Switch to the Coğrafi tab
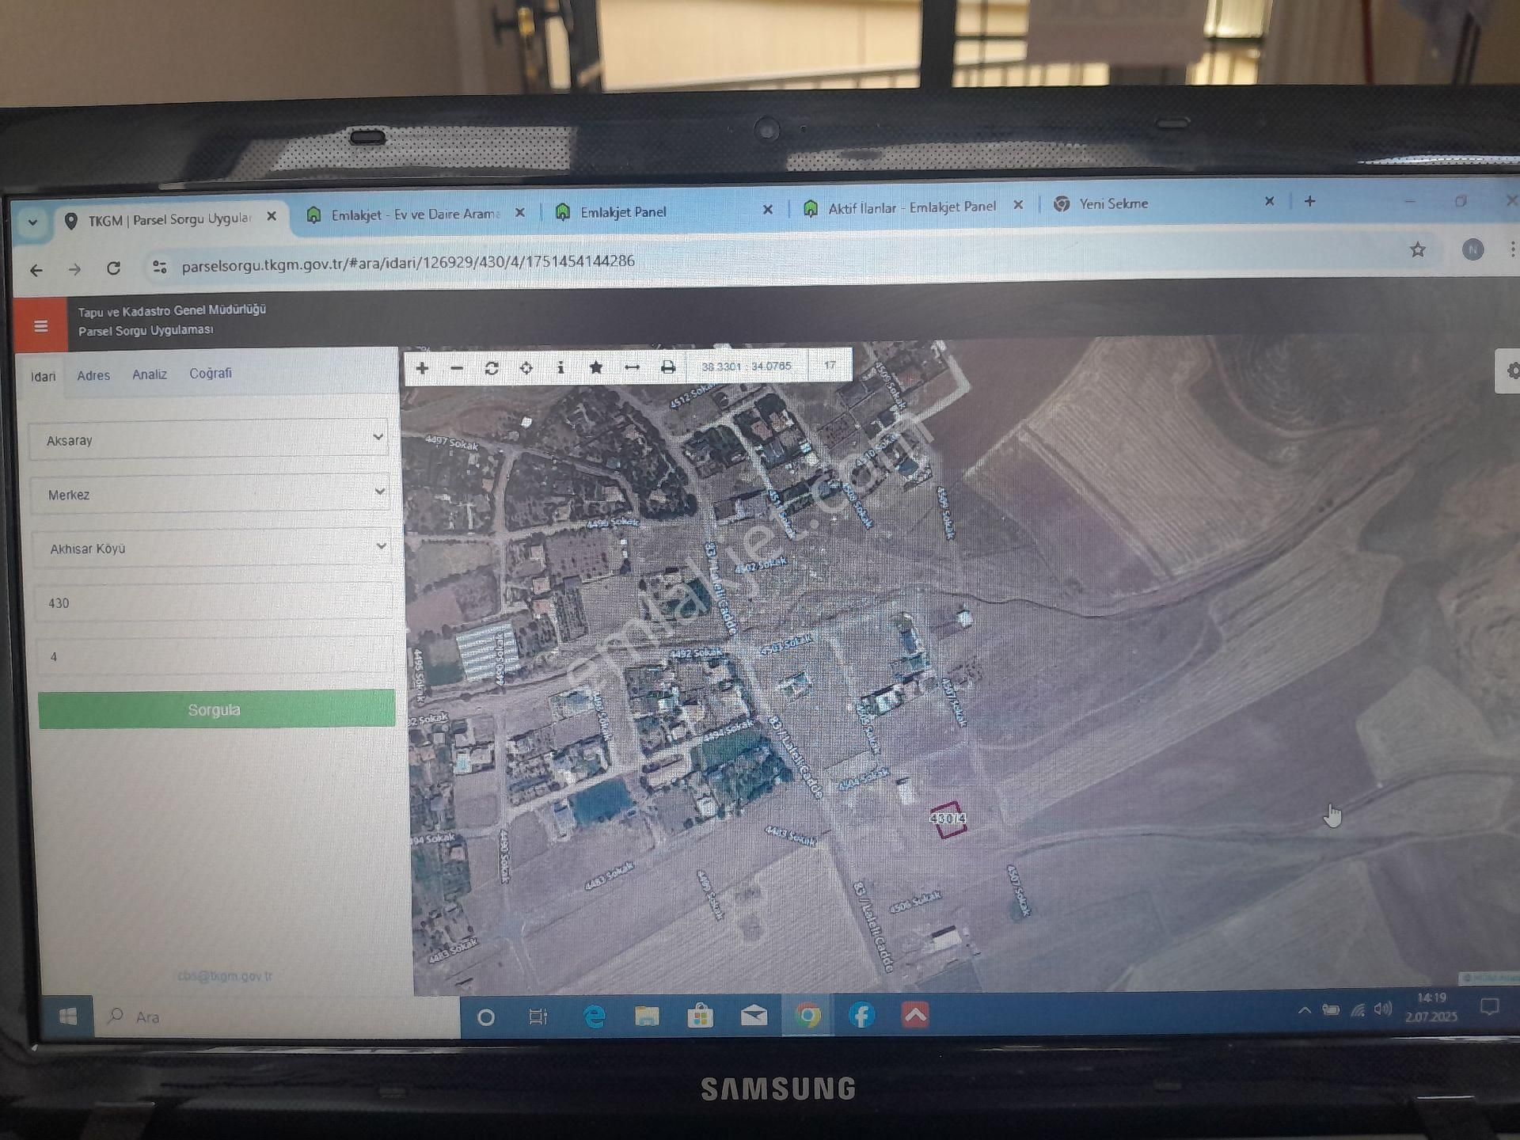The image size is (1520, 1140). point(210,373)
